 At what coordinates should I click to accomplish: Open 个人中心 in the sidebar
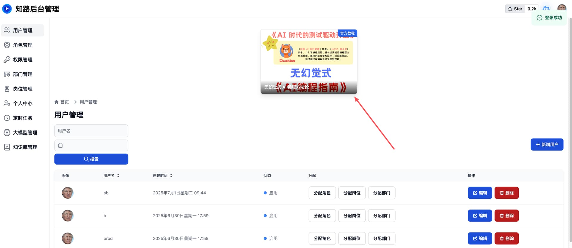23,103
